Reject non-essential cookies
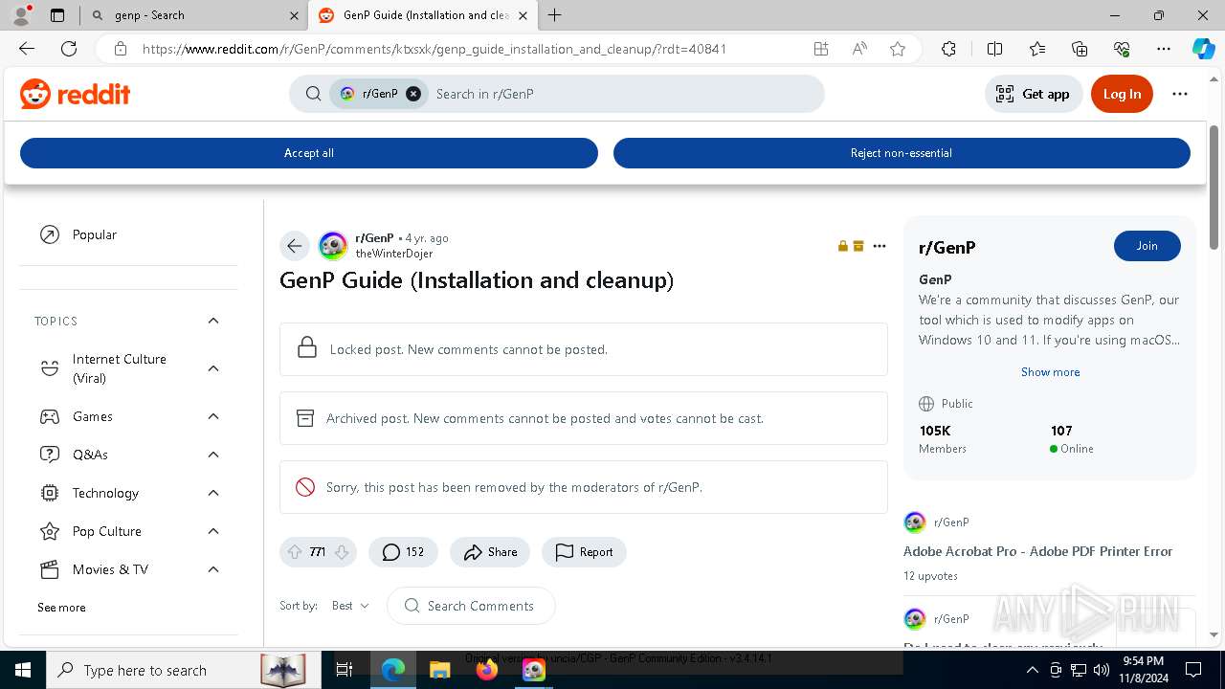 (x=902, y=153)
